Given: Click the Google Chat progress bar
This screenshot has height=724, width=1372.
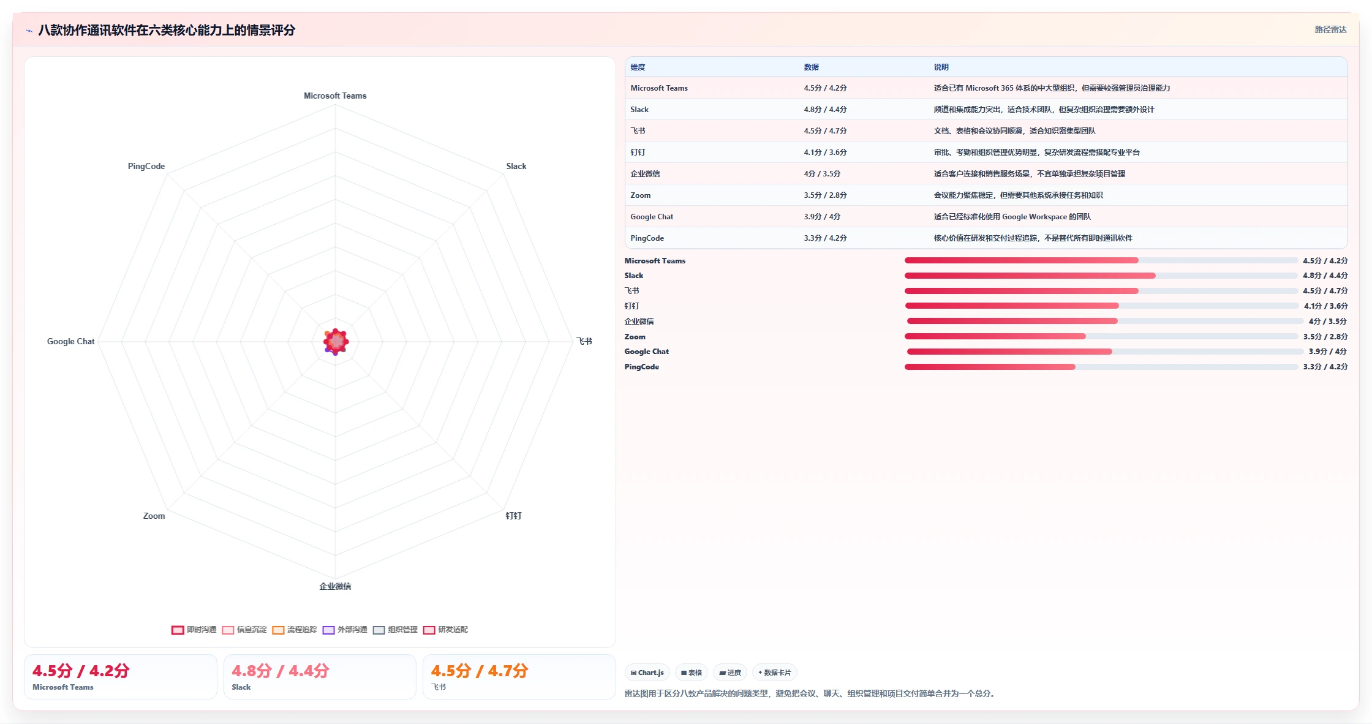Looking at the screenshot, I should click(x=1105, y=352).
